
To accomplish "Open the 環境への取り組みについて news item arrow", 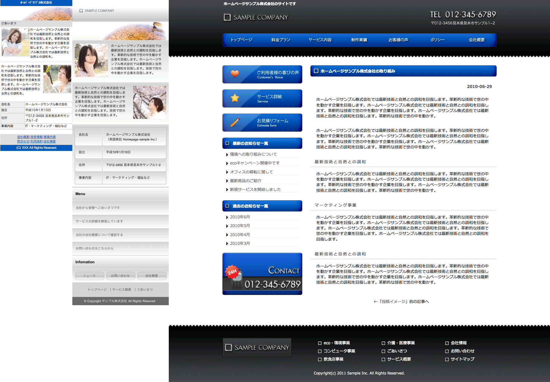I will tap(227, 155).
